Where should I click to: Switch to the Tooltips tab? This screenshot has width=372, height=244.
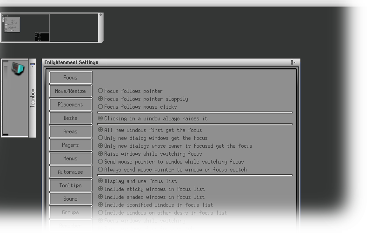pos(71,185)
